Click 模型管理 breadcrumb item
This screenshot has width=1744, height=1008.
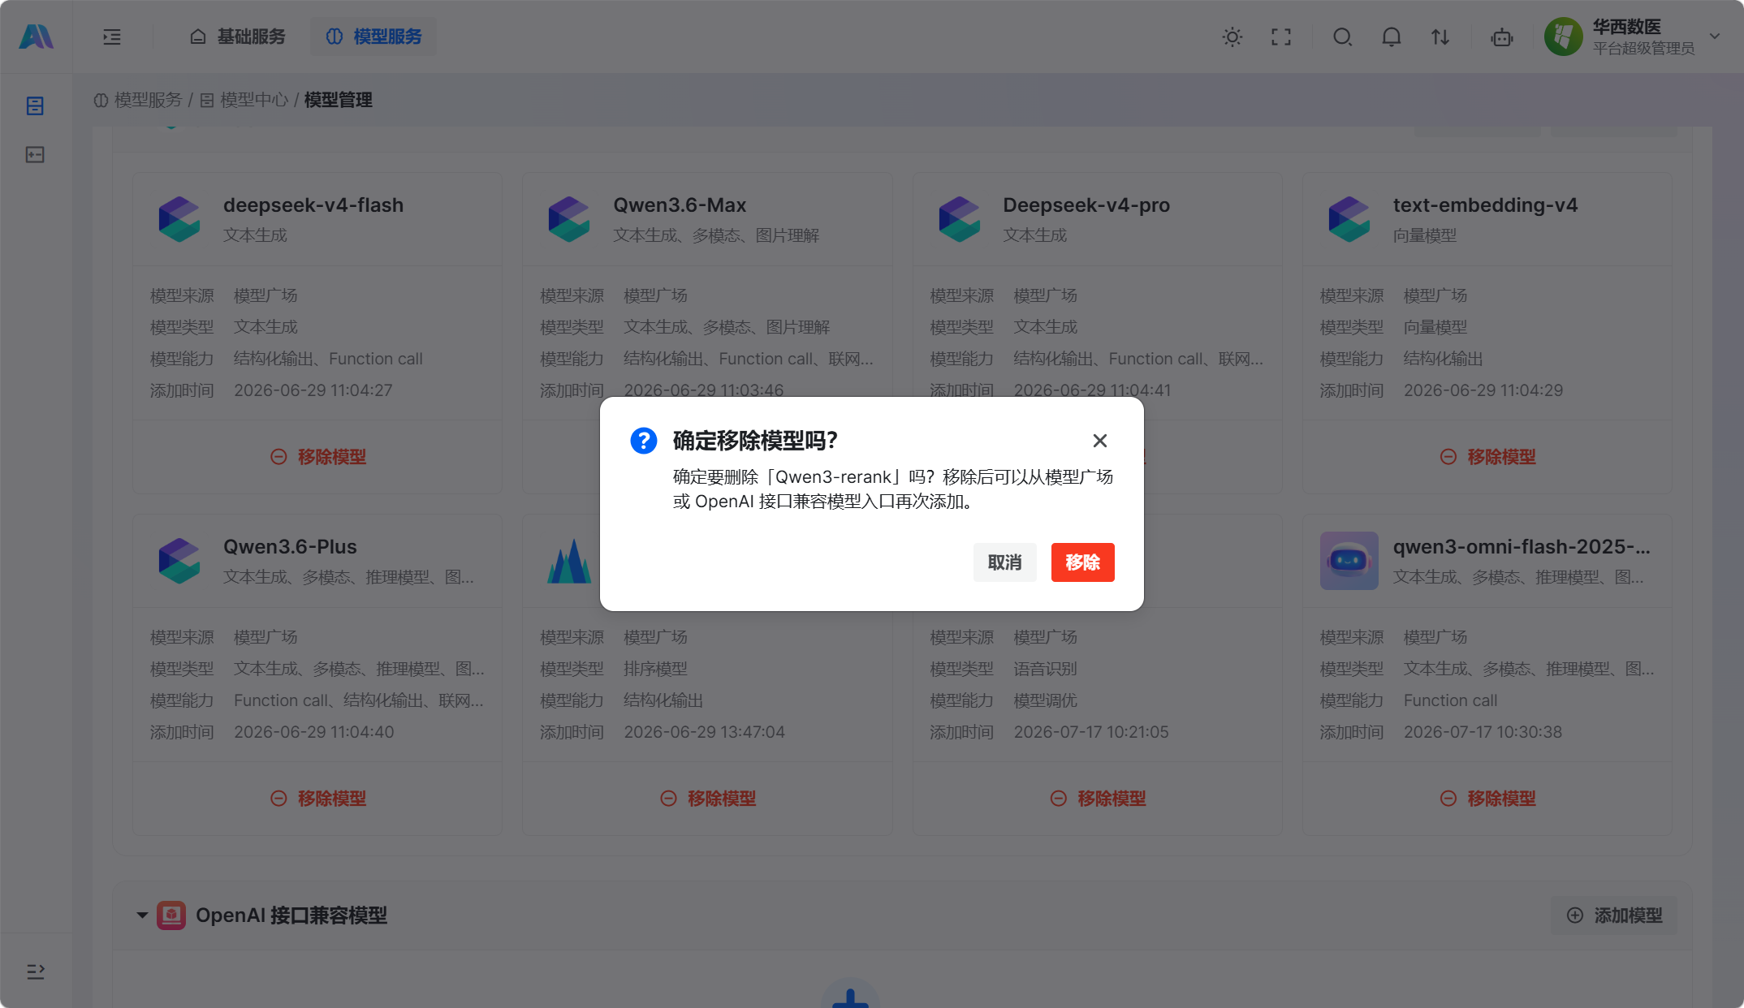pos(339,100)
